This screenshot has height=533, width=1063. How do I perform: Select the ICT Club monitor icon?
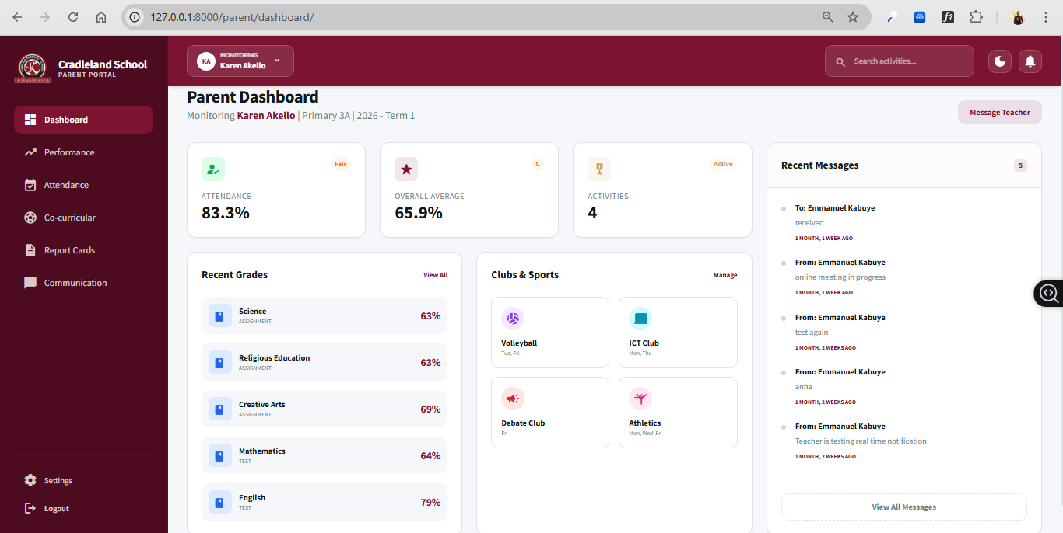coord(640,318)
